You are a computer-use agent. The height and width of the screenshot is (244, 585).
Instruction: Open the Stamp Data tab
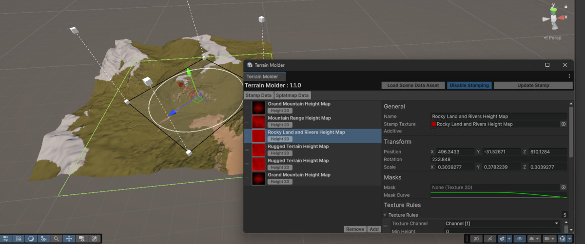(x=259, y=95)
